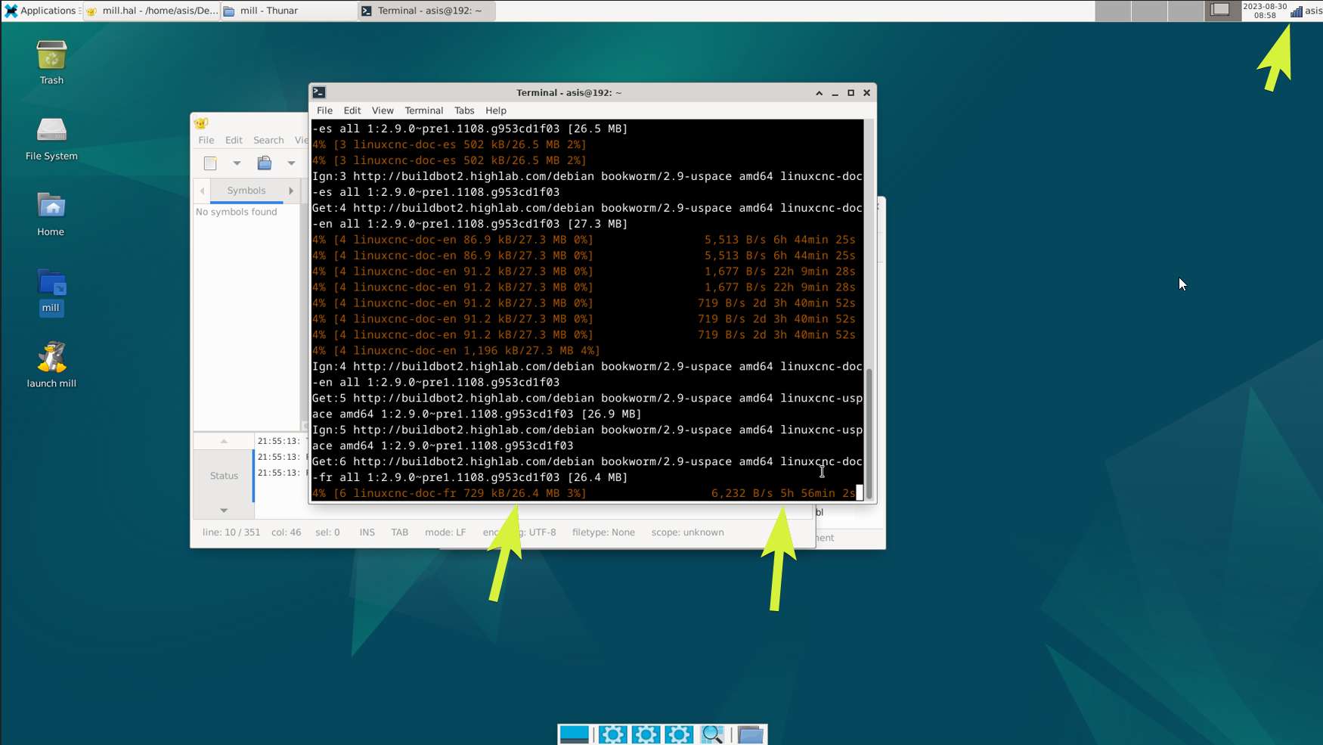
Task: Select the mill folder link on desktop
Action: [51, 291]
